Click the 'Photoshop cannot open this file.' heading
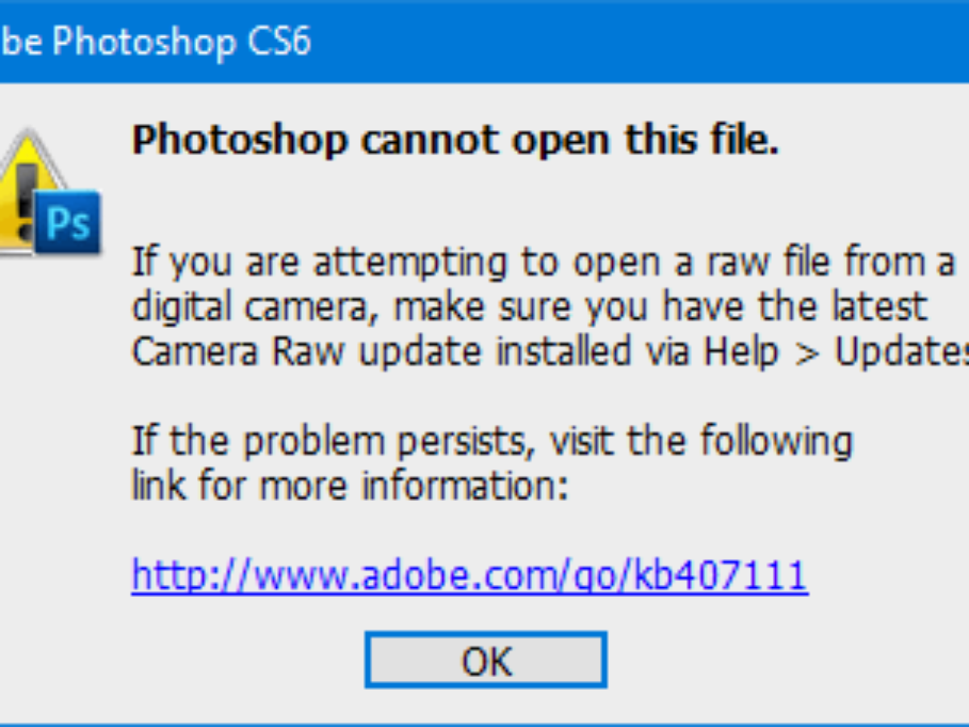 [x=455, y=141]
